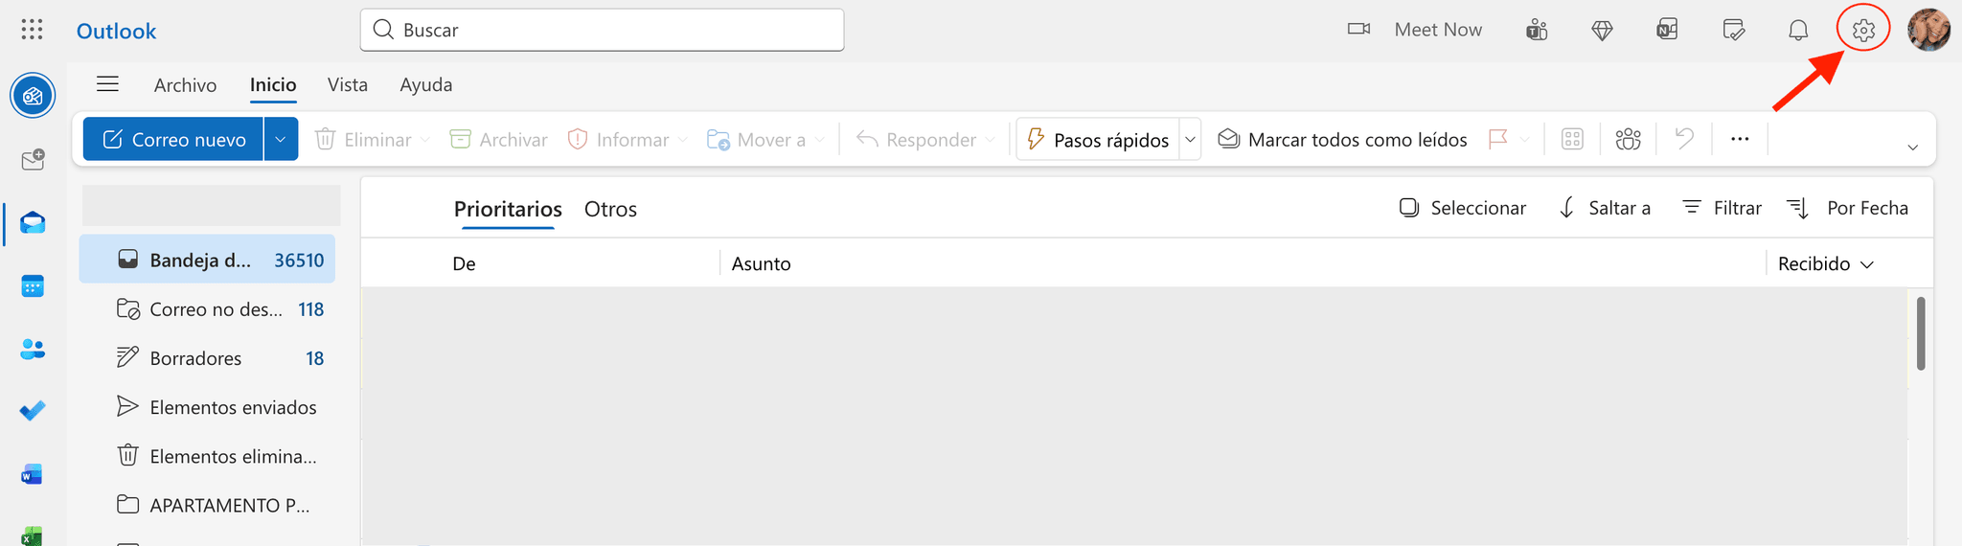This screenshot has width=1962, height=546.
Task: Click Saltar a option
Action: (x=1605, y=208)
